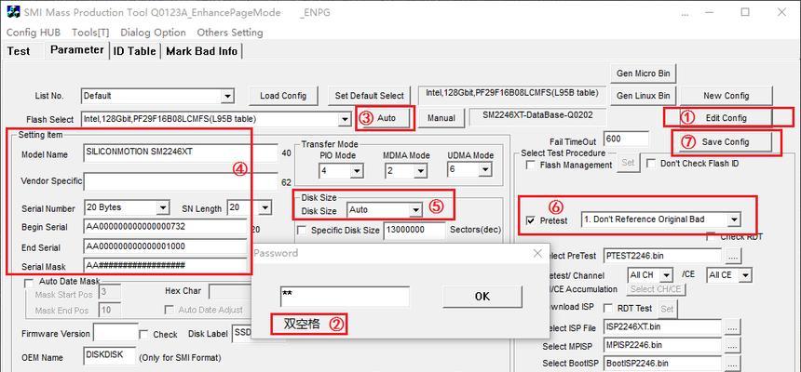Open the SN Length dropdown
Viewport: 801px width, 372px height.
pyautogui.click(x=265, y=208)
